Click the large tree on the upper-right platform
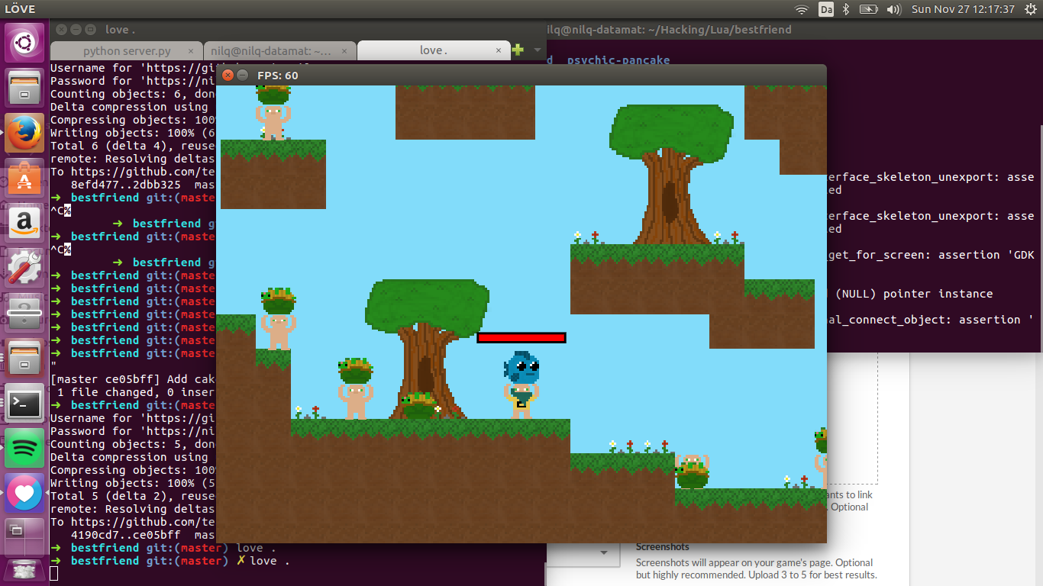The image size is (1043, 586). 670,174
